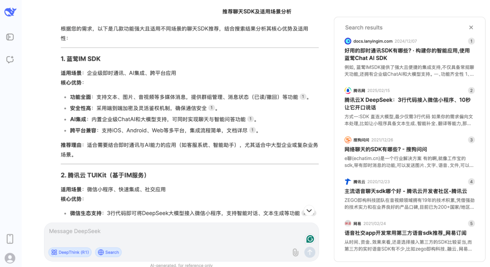Click the 搜狗问问 favicon in result 3
This screenshot has height=267, width=490.
pos(348,140)
